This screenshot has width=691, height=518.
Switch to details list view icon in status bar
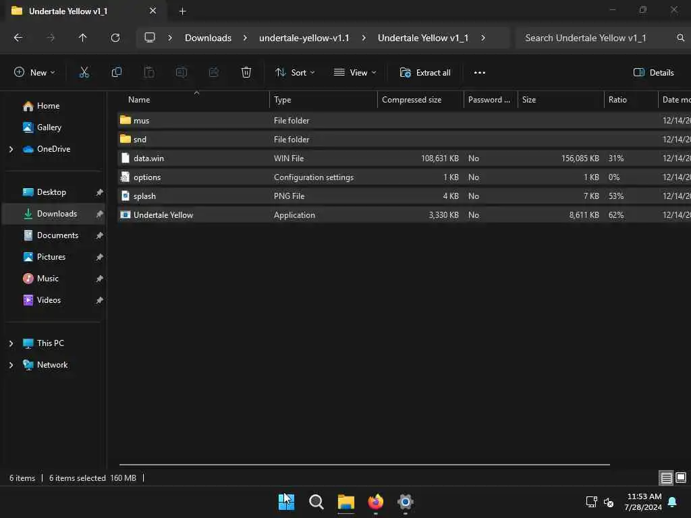click(666, 478)
